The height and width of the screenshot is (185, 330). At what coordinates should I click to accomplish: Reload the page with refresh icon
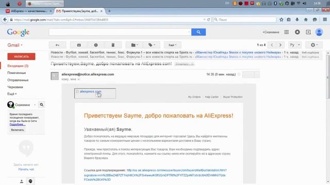coord(208,20)
